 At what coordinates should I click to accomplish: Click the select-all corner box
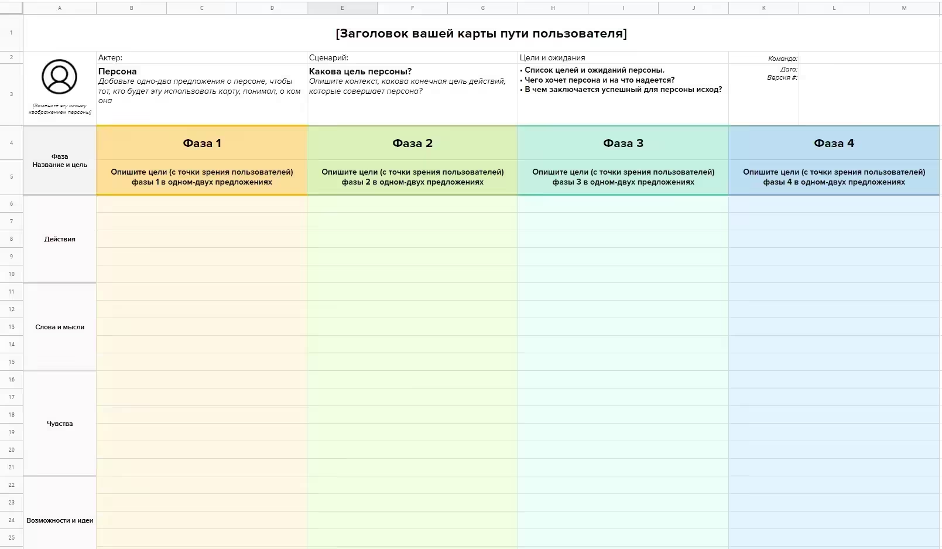click(11, 8)
